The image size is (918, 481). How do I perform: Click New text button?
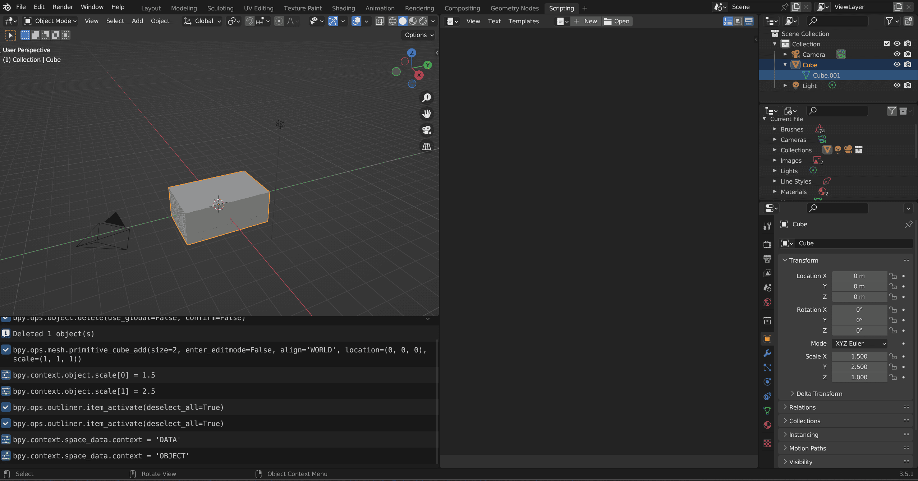(x=586, y=21)
